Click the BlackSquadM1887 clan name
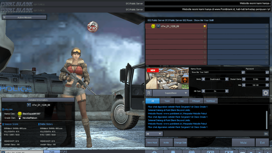Viewport: 272px width, 153px height. [x=31, y=114]
